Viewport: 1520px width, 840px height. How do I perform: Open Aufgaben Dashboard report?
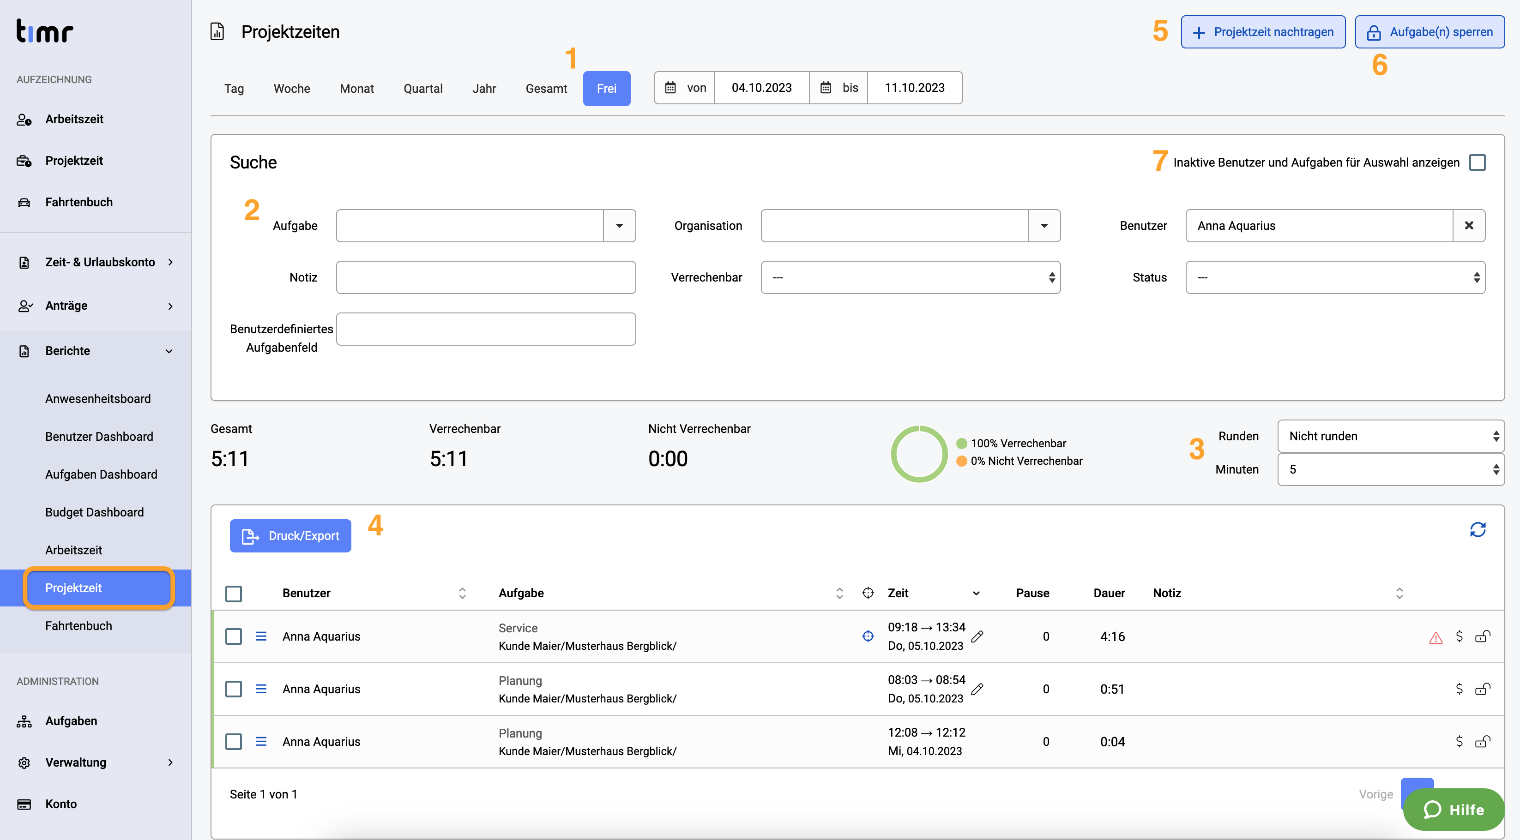click(101, 474)
